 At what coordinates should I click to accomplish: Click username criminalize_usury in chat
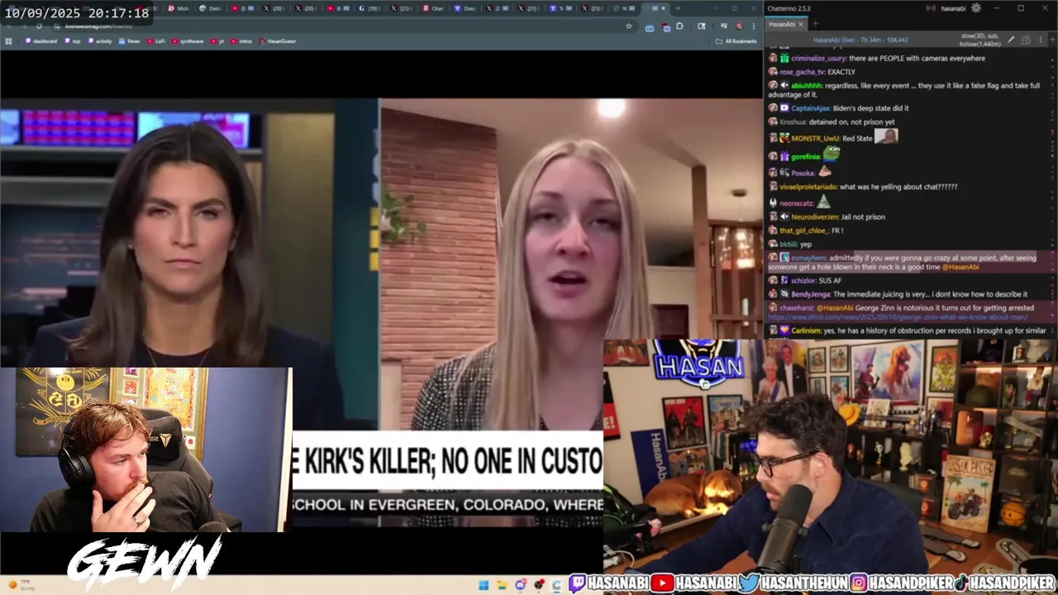click(818, 59)
